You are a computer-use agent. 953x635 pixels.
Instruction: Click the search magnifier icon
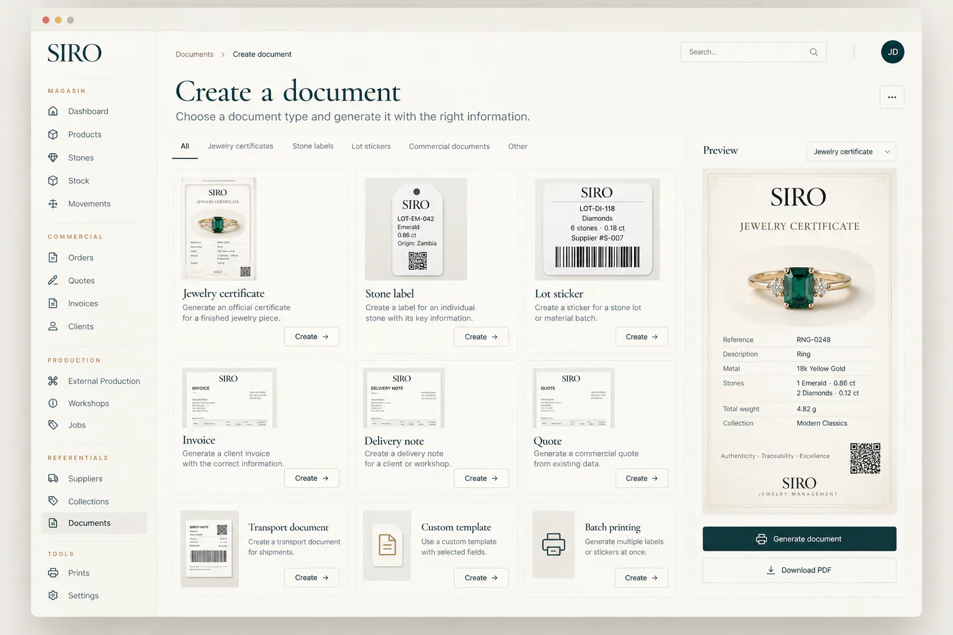click(814, 52)
